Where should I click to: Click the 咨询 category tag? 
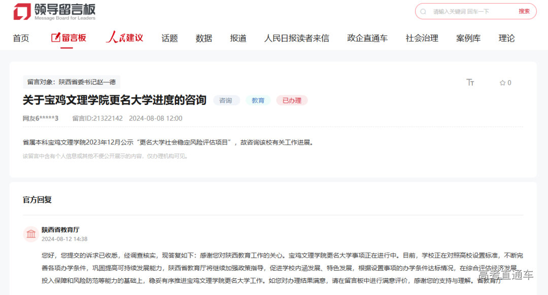coord(226,100)
